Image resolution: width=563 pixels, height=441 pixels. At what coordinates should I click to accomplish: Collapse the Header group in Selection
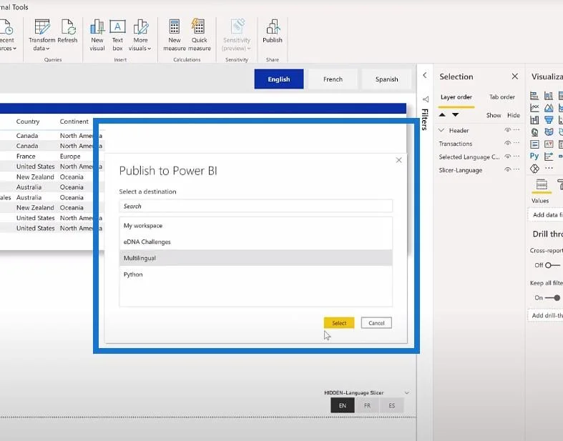tap(441, 130)
